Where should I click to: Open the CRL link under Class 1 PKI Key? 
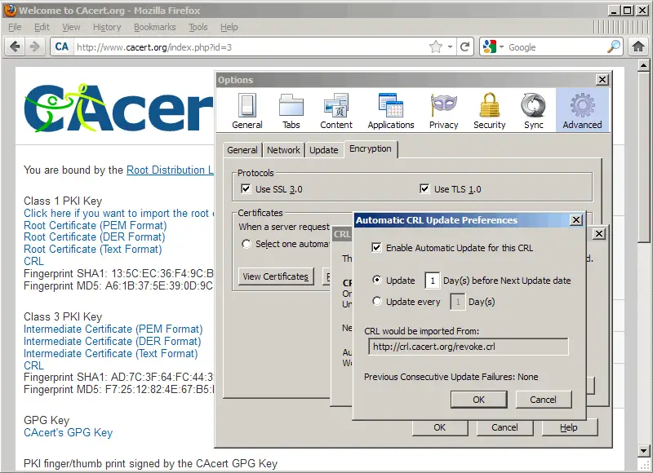point(33,261)
